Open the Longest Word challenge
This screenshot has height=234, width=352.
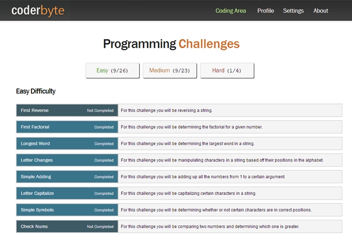pos(35,144)
